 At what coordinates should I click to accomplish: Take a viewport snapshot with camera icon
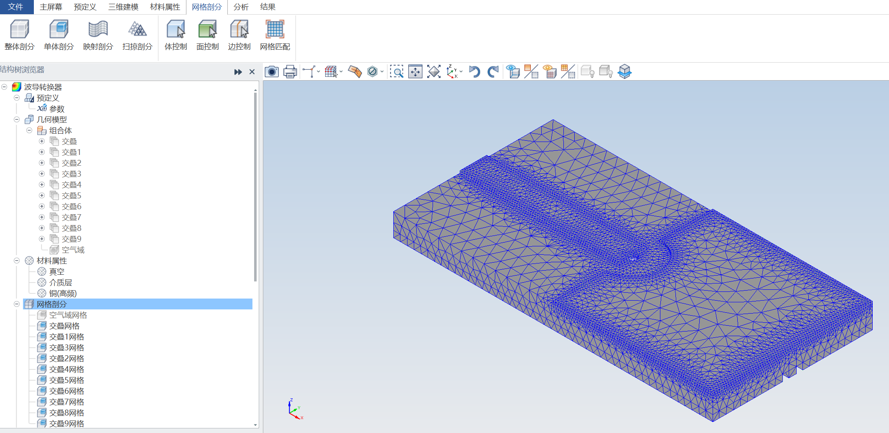(x=272, y=72)
